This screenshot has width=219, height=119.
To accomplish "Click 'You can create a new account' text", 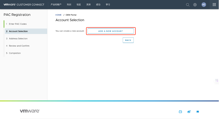I will click(70, 31).
